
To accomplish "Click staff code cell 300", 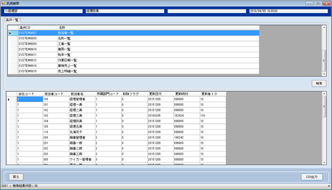I will pos(56,160).
